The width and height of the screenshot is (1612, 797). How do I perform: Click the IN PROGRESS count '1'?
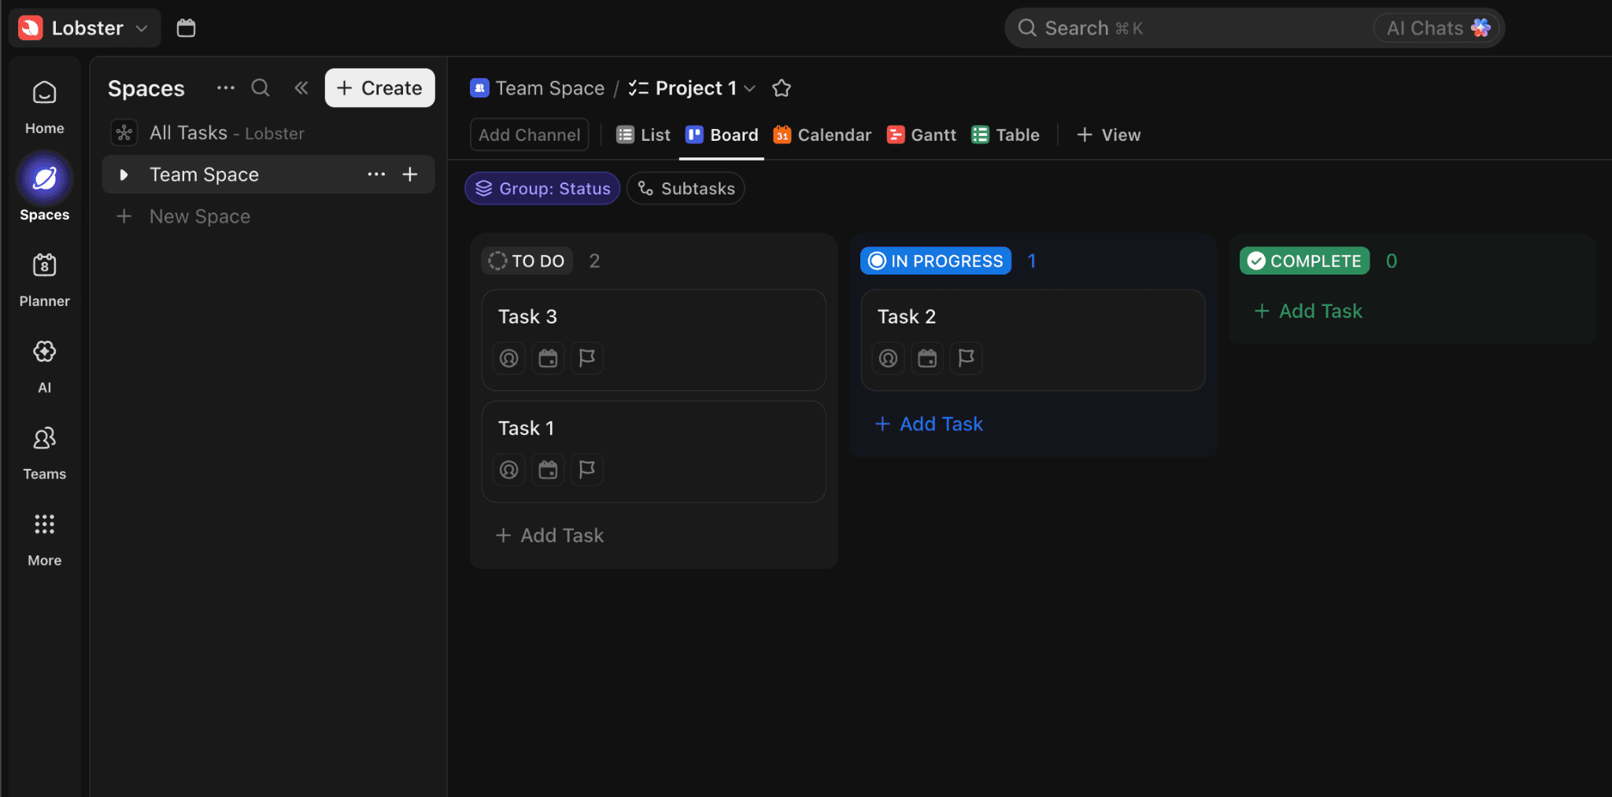[1032, 261]
